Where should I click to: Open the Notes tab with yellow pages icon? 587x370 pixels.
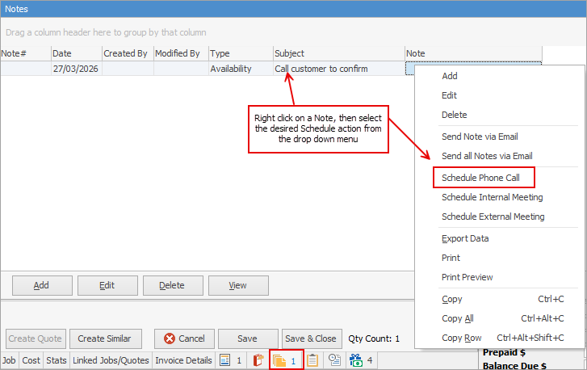click(286, 360)
